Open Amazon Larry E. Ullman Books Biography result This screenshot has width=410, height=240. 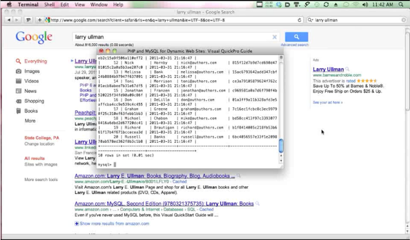pos(155,176)
